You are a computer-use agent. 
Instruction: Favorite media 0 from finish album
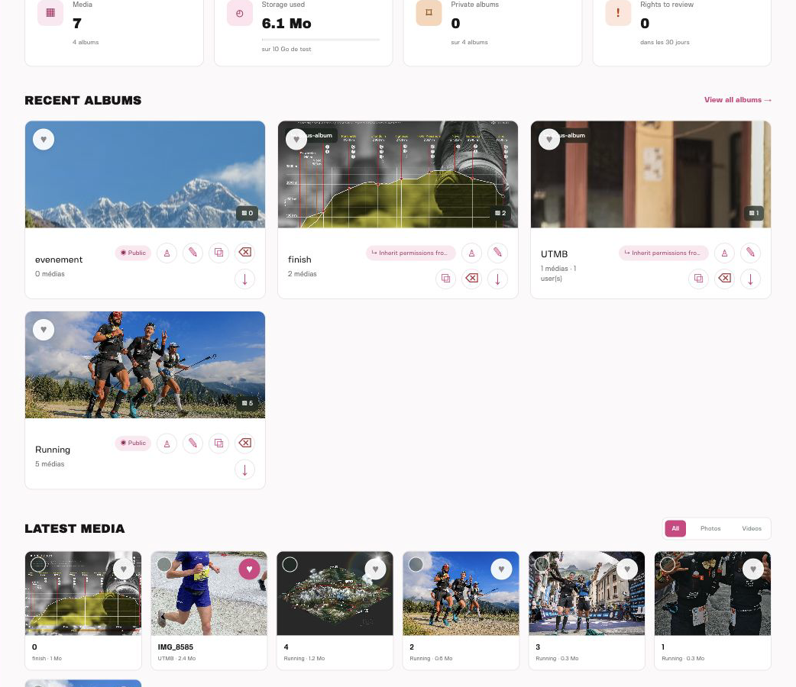[123, 569]
